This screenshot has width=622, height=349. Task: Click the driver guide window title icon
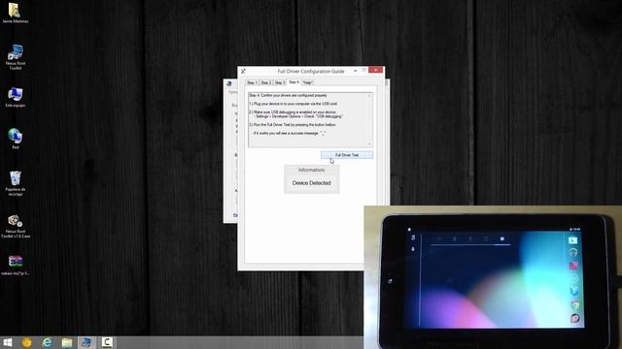(243, 71)
